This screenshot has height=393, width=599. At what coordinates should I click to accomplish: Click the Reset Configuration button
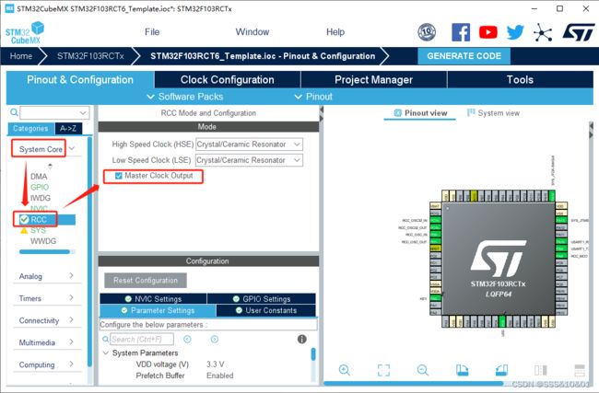coord(146,281)
